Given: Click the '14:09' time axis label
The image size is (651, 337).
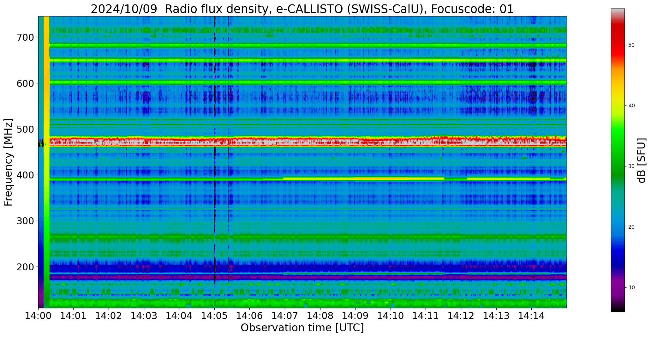Looking at the screenshot, I should (355, 315).
